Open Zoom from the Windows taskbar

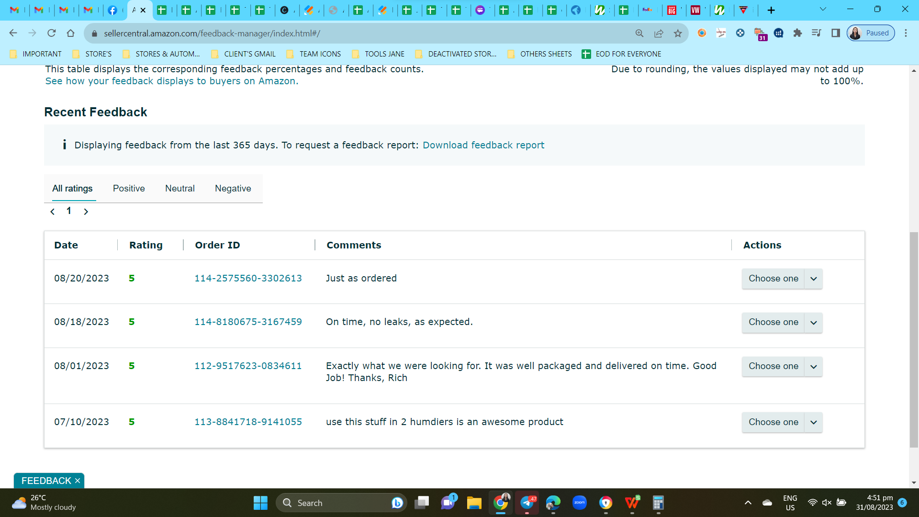point(579,503)
